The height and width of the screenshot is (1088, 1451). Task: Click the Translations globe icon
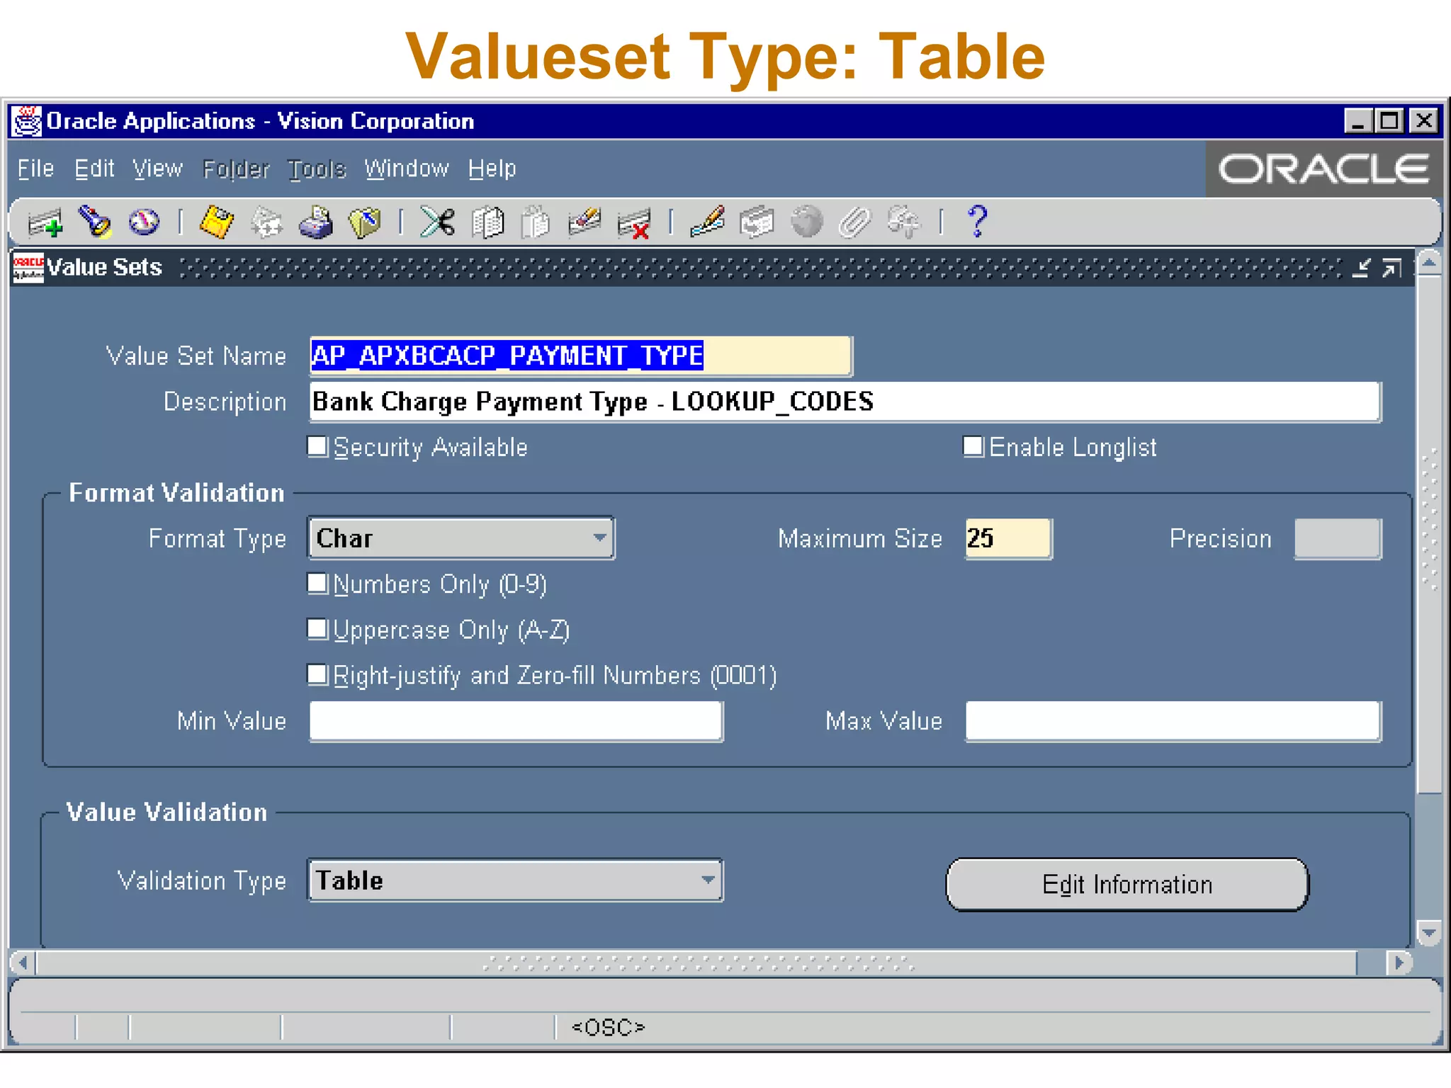[806, 222]
